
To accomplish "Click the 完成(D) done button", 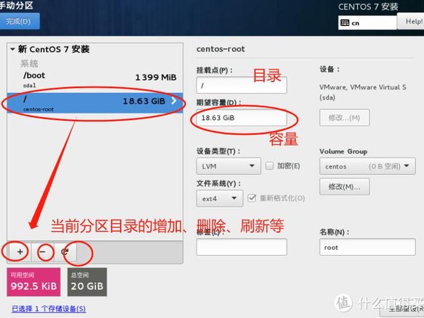I will pyautogui.click(x=19, y=21).
